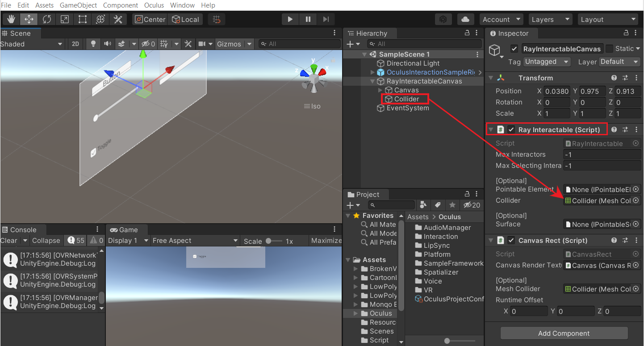The height and width of the screenshot is (346, 644).
Task: Toggle the Static checkbox in Inspector
Action: pyautogui.click(x=609, y=49)
